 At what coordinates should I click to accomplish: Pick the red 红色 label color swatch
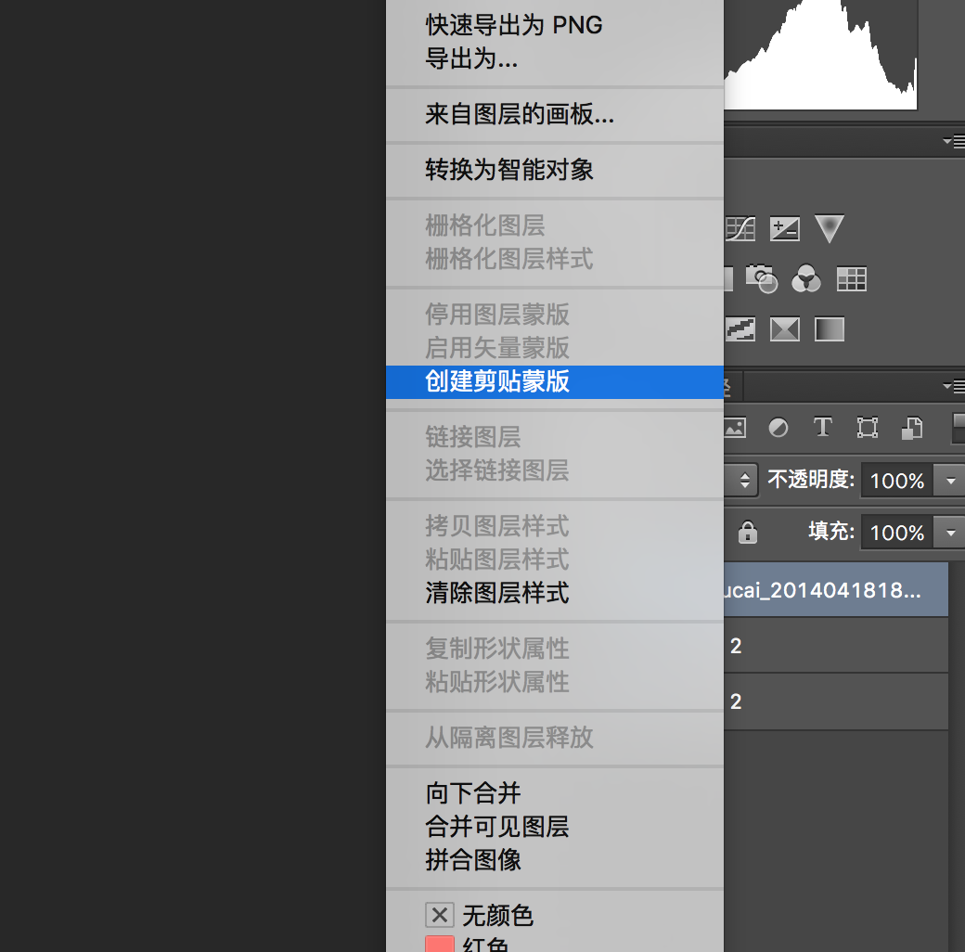click(440, 944)
